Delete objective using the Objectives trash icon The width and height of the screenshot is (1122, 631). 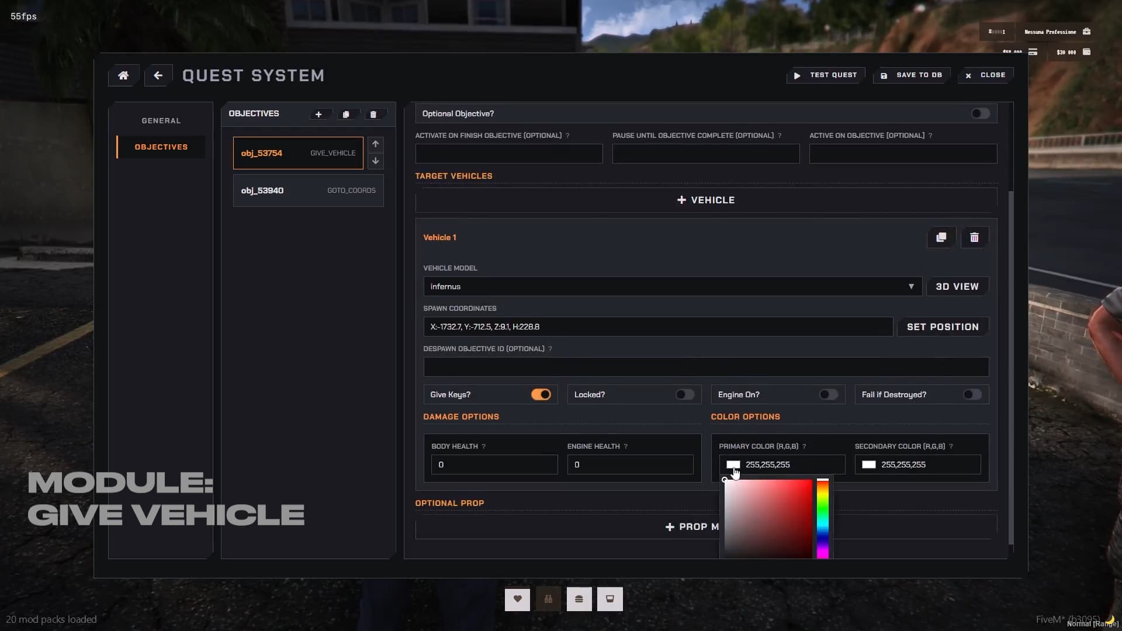tap(373, 115)
